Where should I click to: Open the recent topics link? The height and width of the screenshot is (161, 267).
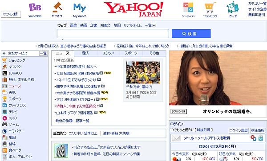click(64, 121)
